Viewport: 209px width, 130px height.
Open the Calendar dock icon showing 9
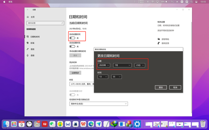tap(22, 124)
